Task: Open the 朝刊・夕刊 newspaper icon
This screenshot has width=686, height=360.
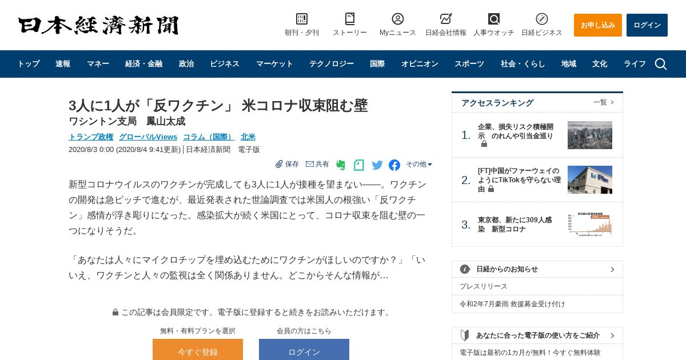Action: pyautogui.click(x=302, y=19)
